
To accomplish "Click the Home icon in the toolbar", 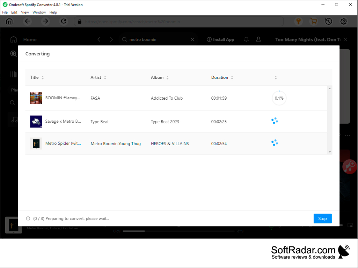I will [x=9, y=21].
